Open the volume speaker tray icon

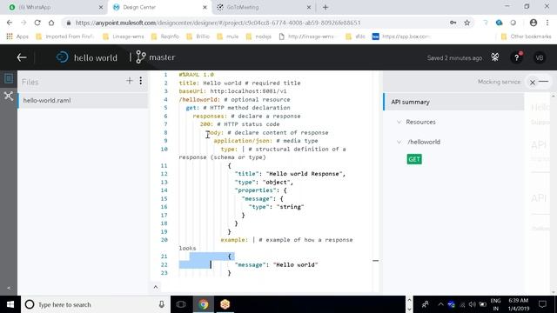(x=472, y=304)
